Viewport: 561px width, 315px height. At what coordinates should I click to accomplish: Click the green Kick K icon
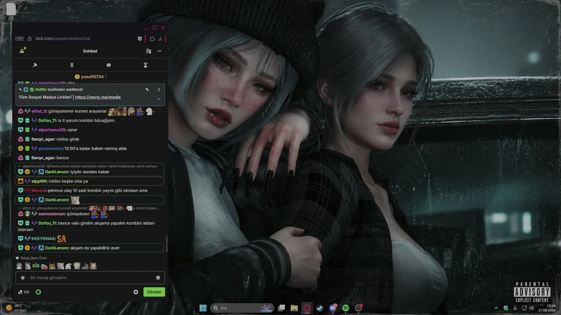(38, 292)
